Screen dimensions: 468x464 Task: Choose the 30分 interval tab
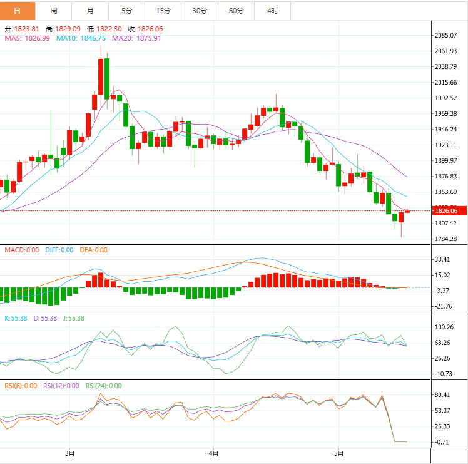[200, 11]
